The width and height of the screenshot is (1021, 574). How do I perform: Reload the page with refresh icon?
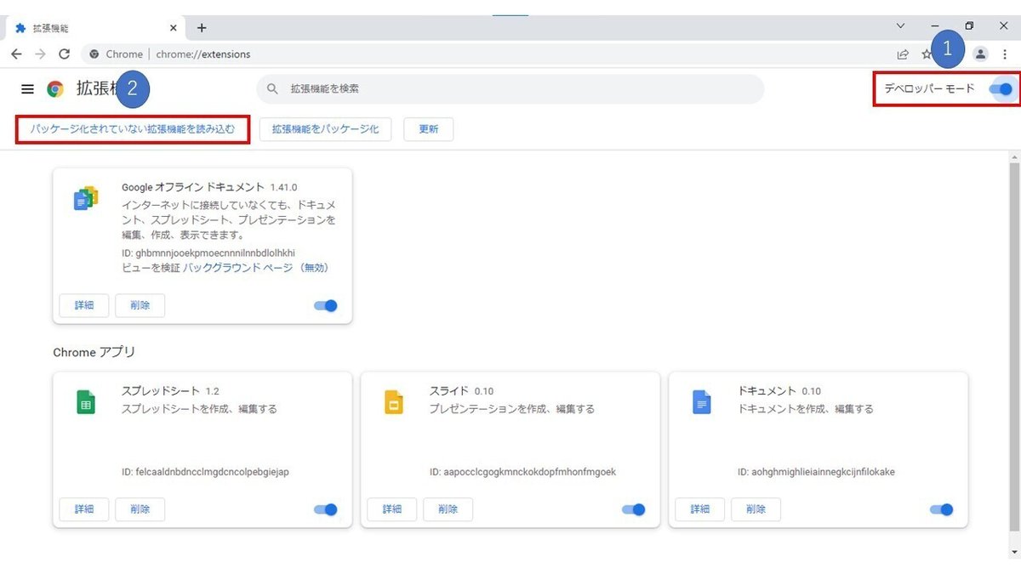(64, 54)
